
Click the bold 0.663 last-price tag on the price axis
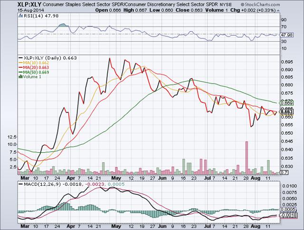pyautogui.click(x=287, y=112)
